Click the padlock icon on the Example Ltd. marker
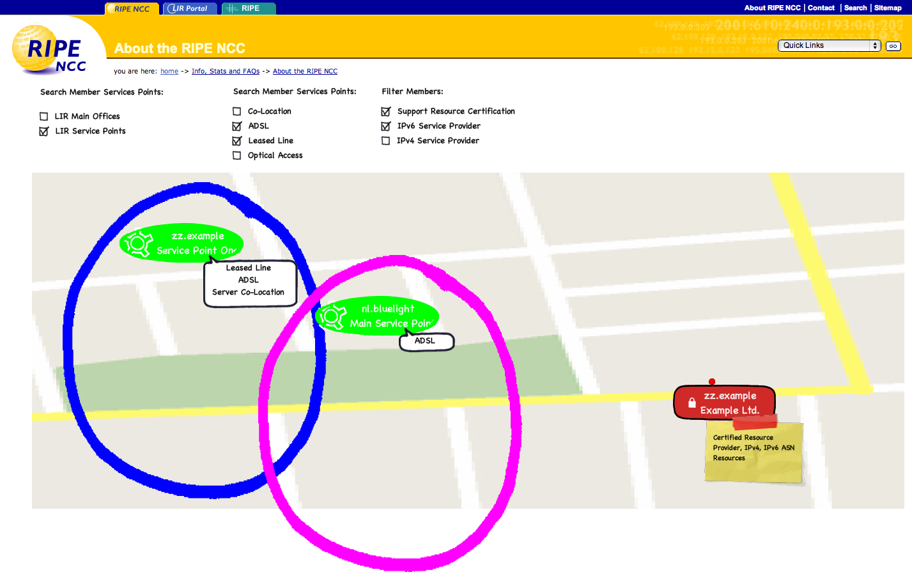The height and width of the screenshot is (572, 912). [x=692, y=402]
